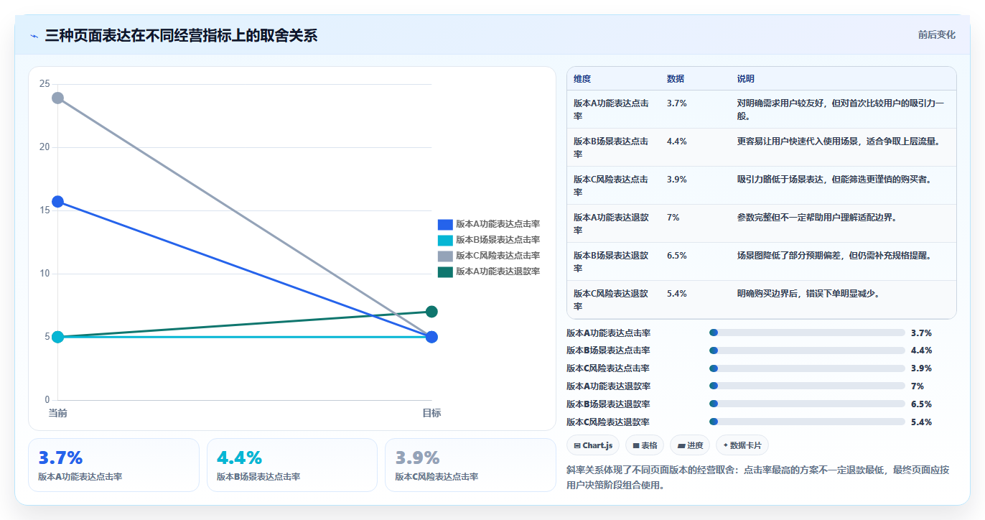Click the title 三种页面表达在不同经营指标上的取舍关系
Screen dimensions: 985x520
pyautogui.click(x=181, y=35)
